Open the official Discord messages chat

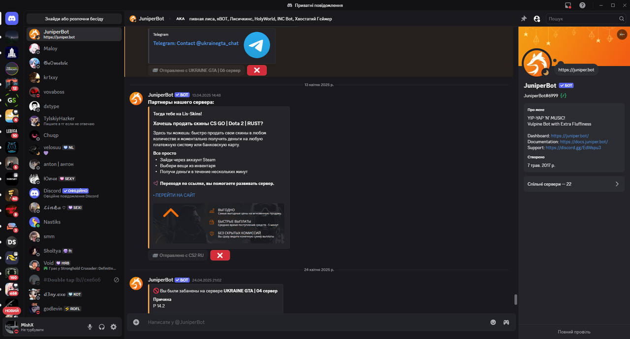pos(74,193)
